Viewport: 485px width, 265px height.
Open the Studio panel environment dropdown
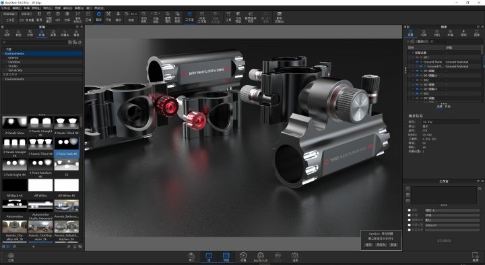tap(452, 215)
